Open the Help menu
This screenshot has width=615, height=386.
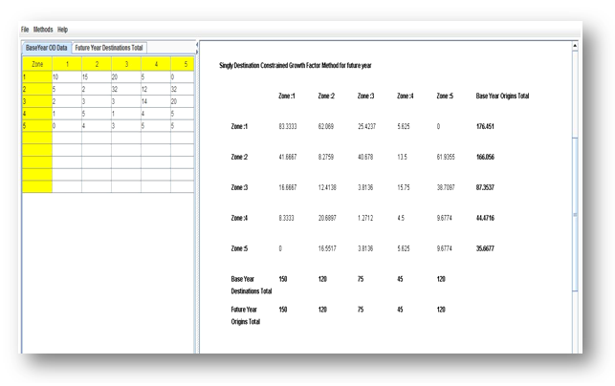[63, 30]
